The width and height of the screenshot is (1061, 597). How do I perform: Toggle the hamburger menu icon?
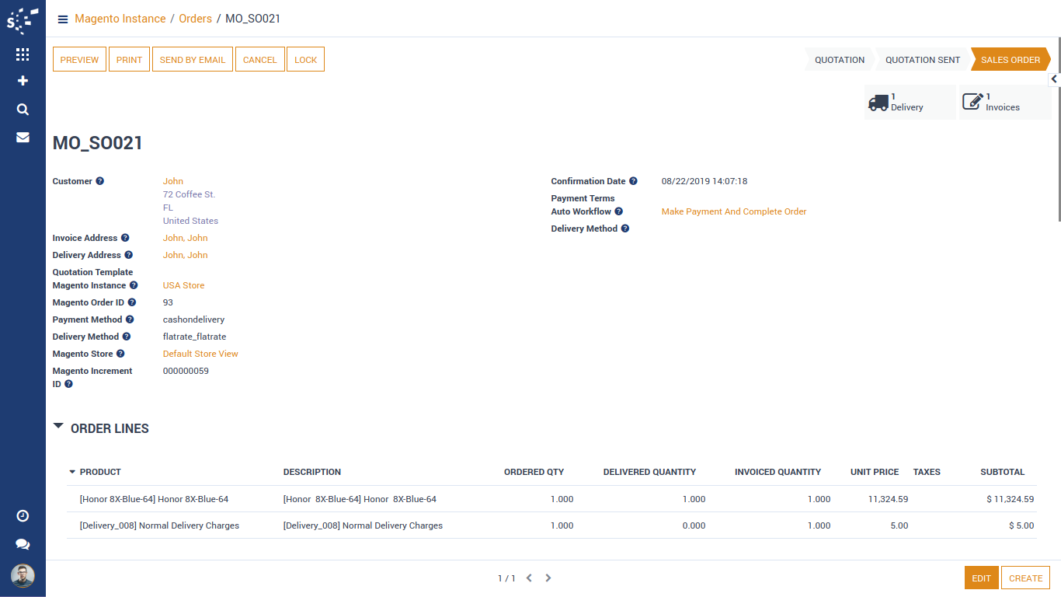(x=63, y=19)
